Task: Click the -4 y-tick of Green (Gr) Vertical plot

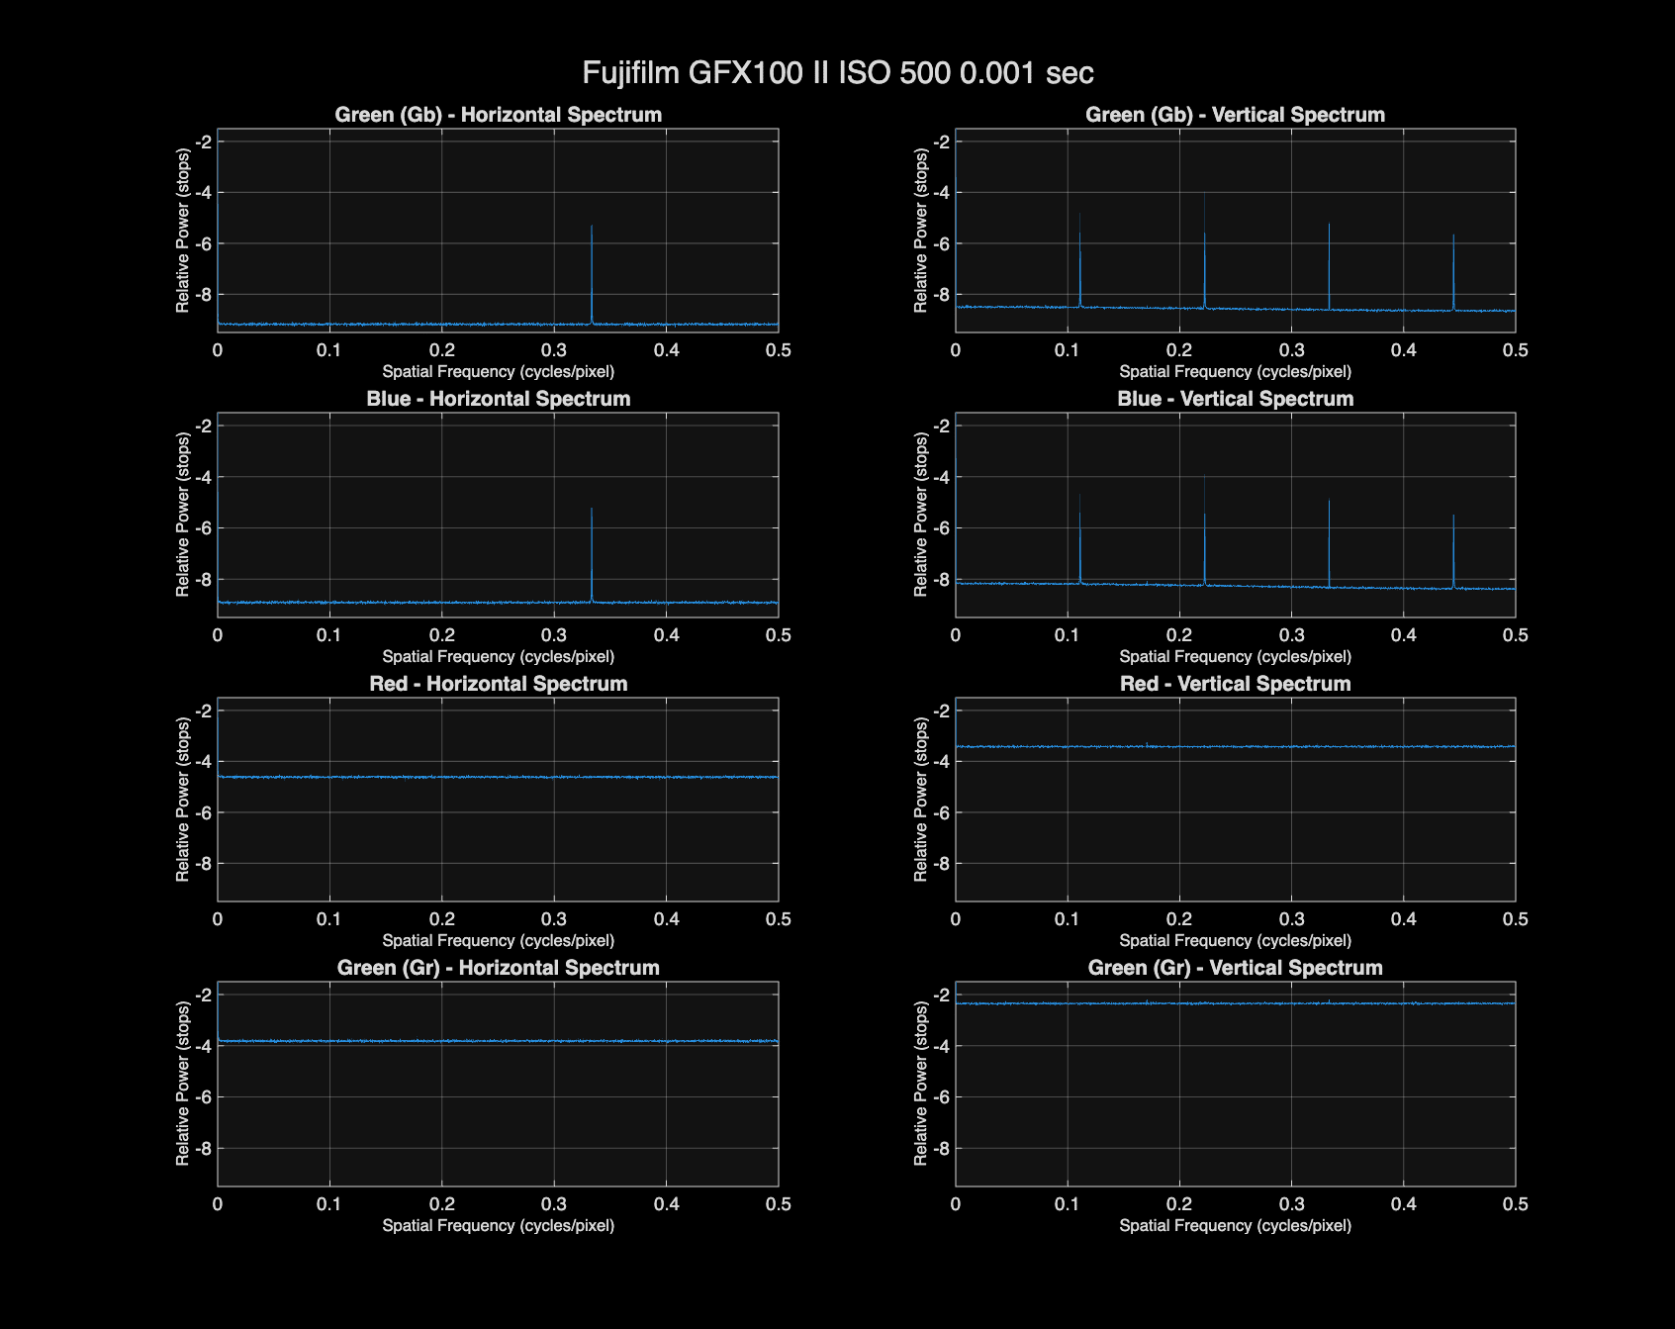Action: coord(941,1046)
